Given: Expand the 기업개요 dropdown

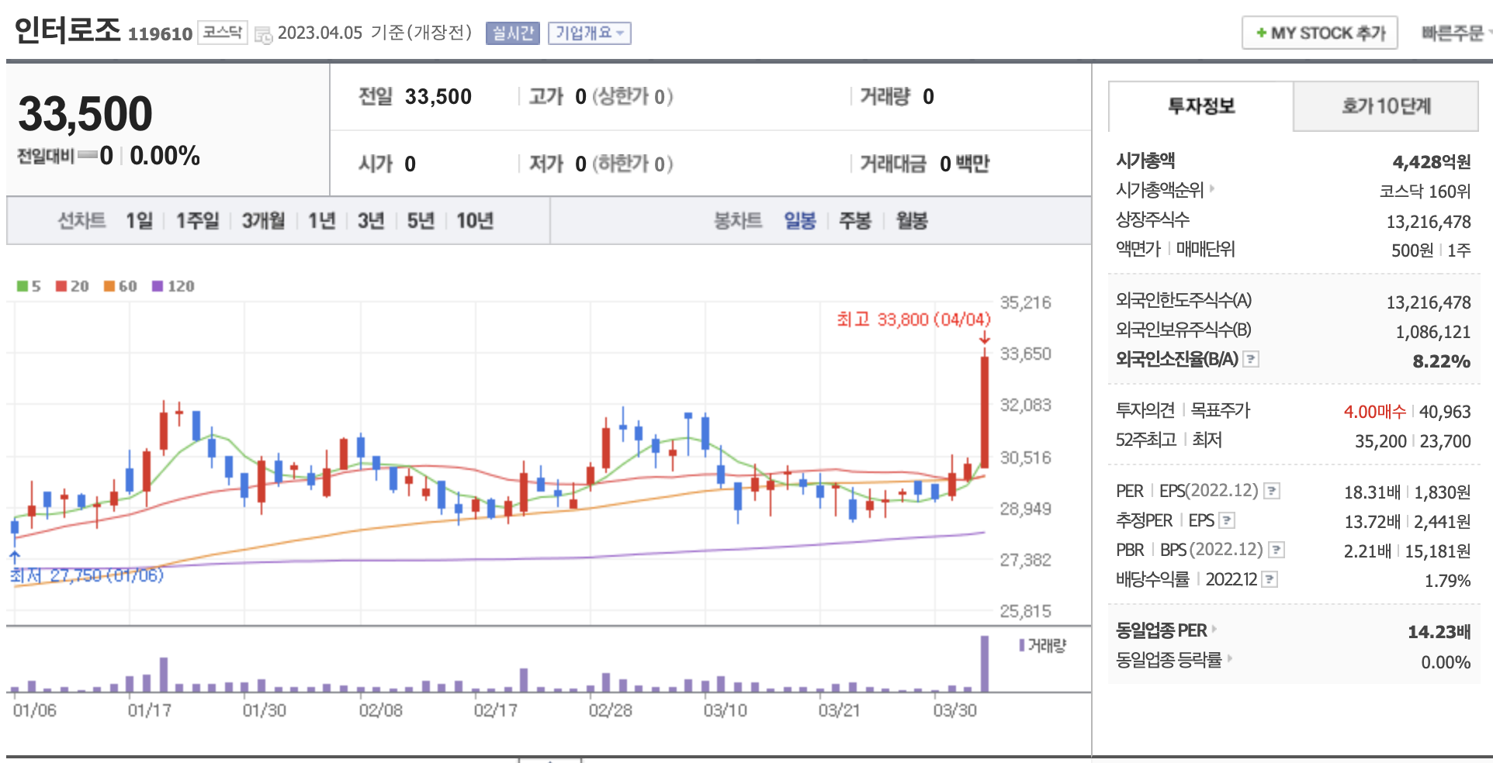Looking at the screenshot, I should 589,33.
